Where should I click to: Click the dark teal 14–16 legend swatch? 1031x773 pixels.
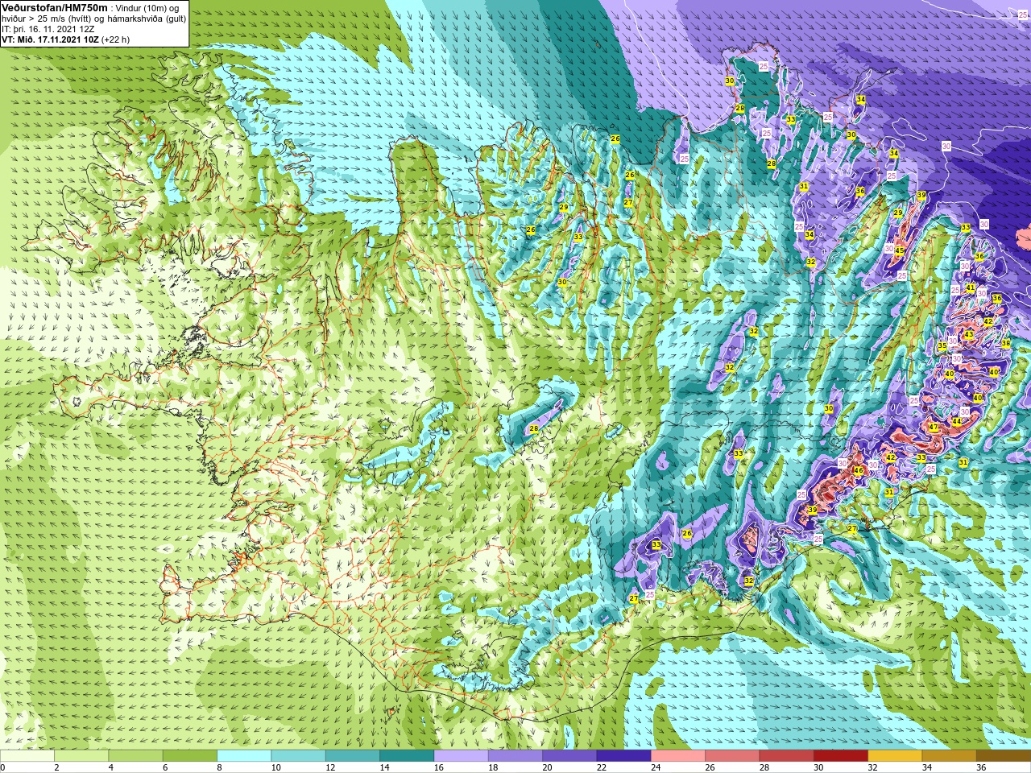[x=407, y=756]
